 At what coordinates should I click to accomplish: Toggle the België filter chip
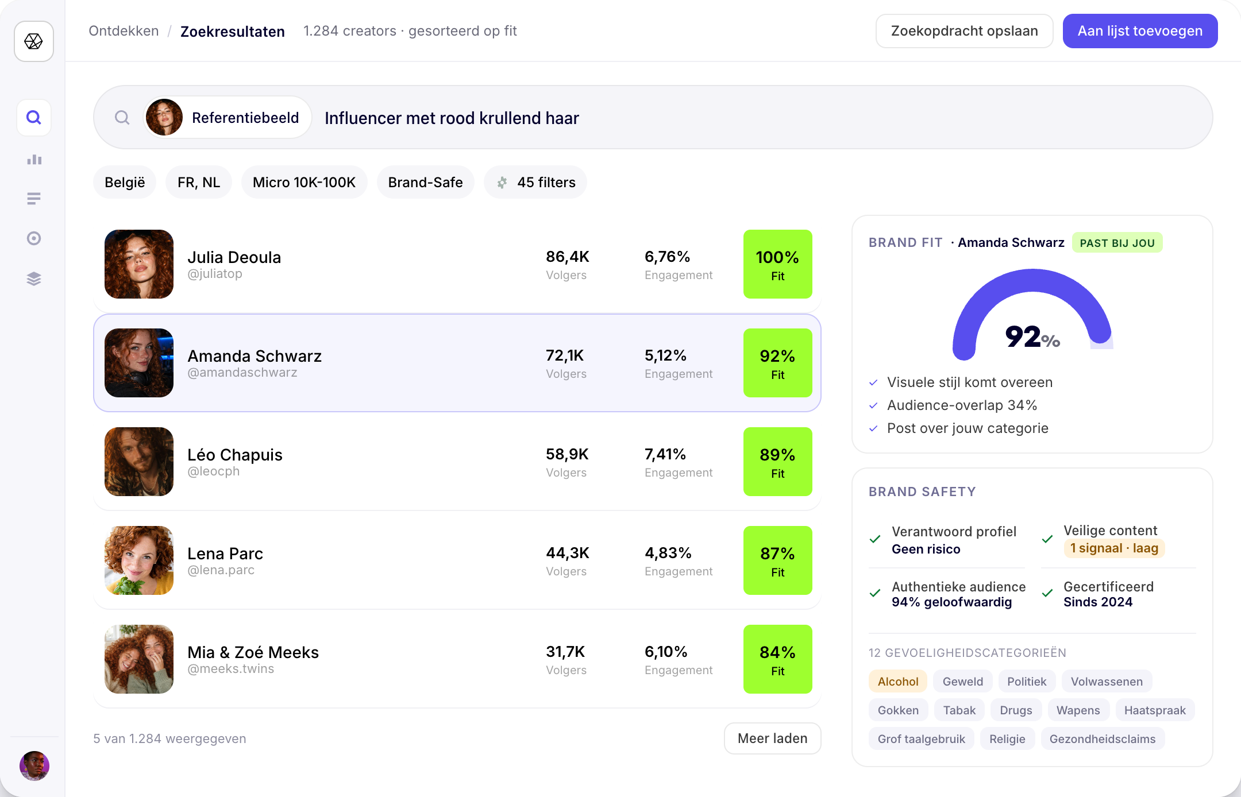tap(125, 183)
